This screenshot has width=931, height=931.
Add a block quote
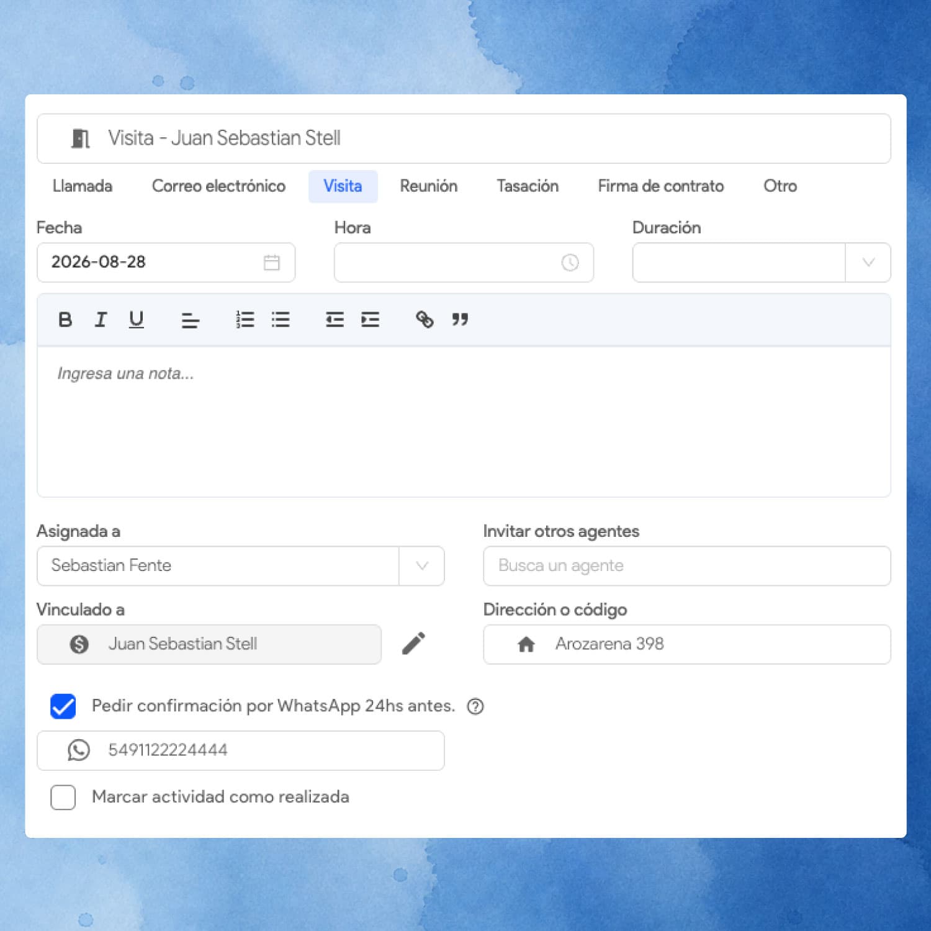460,320
